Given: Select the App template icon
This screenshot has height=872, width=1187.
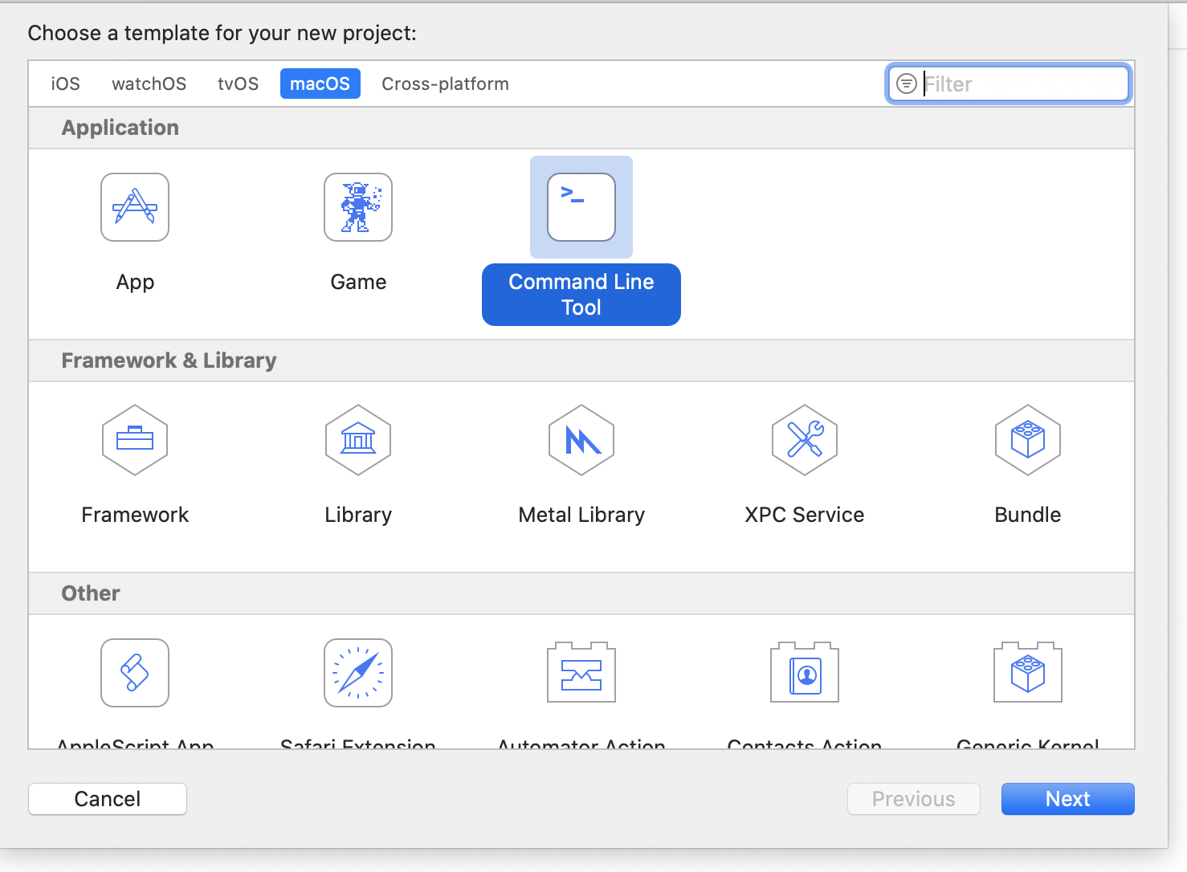Looking at the screenshot, I should [x=135, y=207].
